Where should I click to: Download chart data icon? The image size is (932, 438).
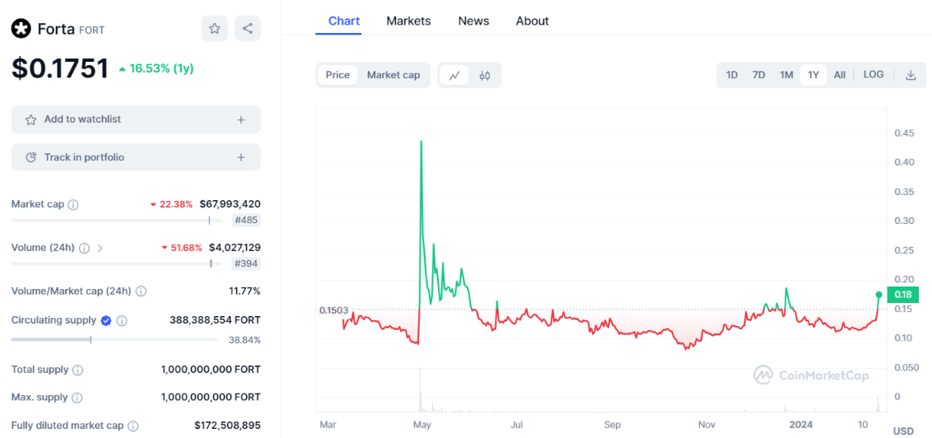pyautogui.click(x=911, y=75)
